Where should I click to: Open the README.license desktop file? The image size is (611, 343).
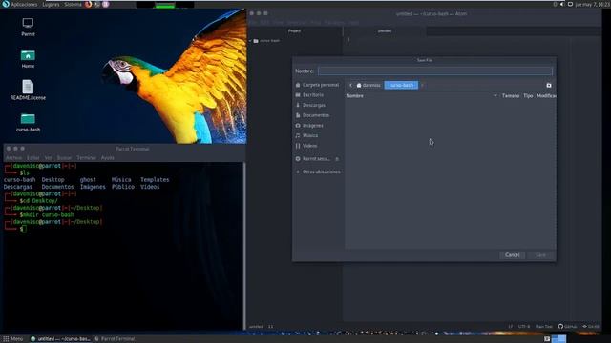(x=28, y=91)
